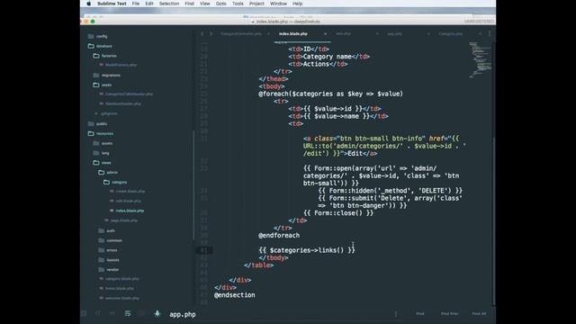Viewport: 576px width, 324px height.
Task: Open create.blade.php in sidebar
Action: point(130,192)
